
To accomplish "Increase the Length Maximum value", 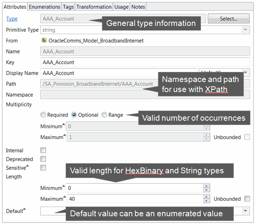I will point(206,197).
